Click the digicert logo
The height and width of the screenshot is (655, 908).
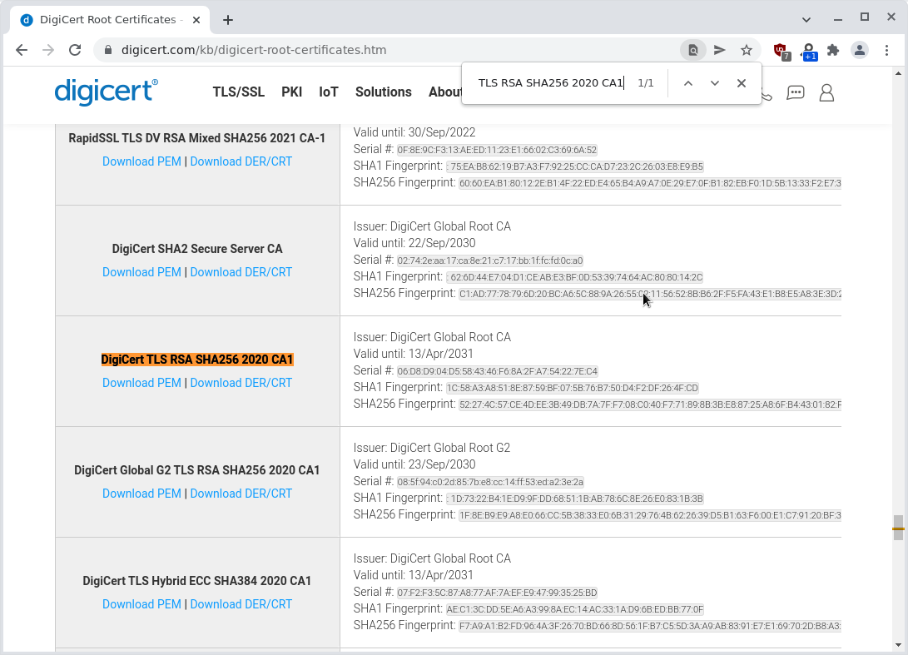coord(106,92)
